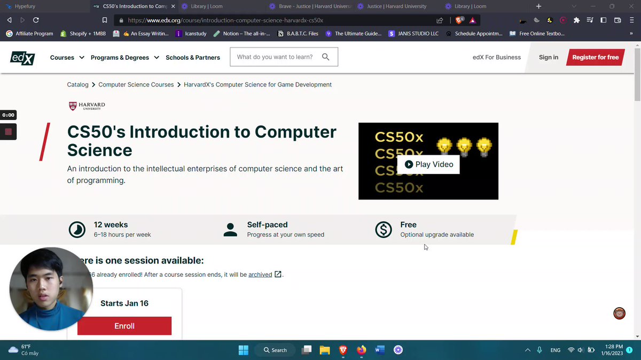This screenshot has width=641, height=360.
Task: Open JANIS STUDIO LLC bookmark
Action: pos(414,33)
